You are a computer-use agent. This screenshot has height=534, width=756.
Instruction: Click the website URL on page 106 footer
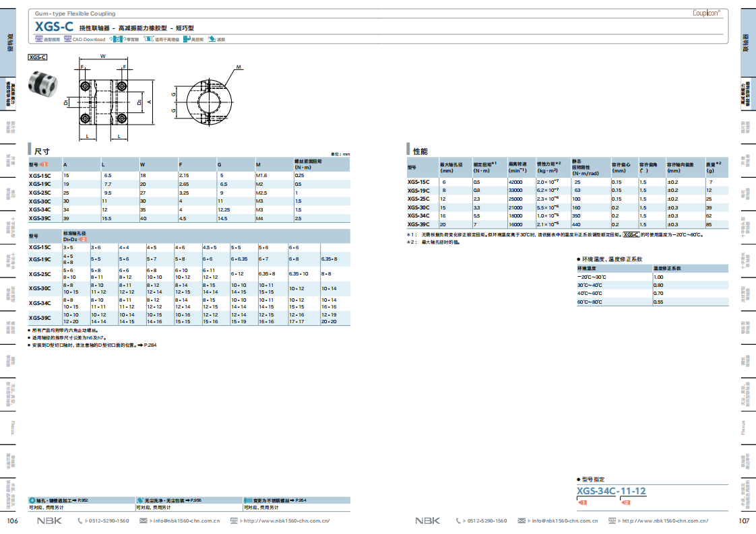[x=286, y=521]
